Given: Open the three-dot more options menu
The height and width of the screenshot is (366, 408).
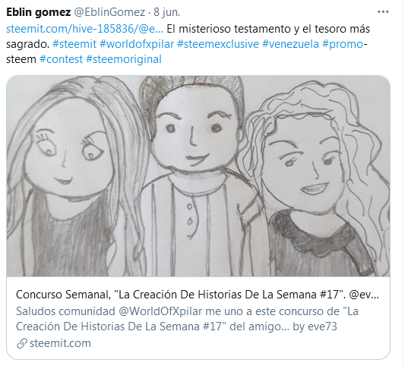Looking at the screenshot, I should 383,12.
